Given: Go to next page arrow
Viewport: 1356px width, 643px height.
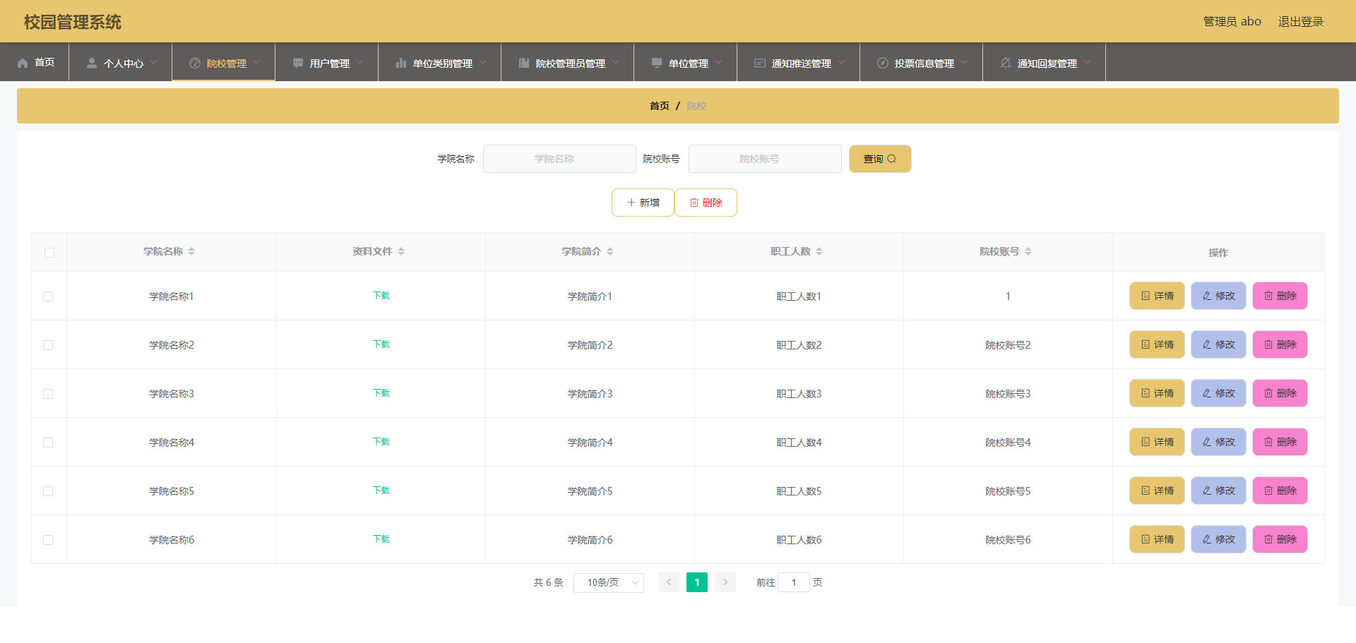Looking at the screenshot, I should point(725,582).
